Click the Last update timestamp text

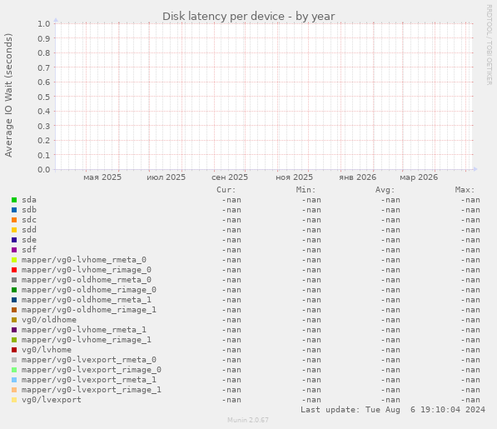[393, 410]
